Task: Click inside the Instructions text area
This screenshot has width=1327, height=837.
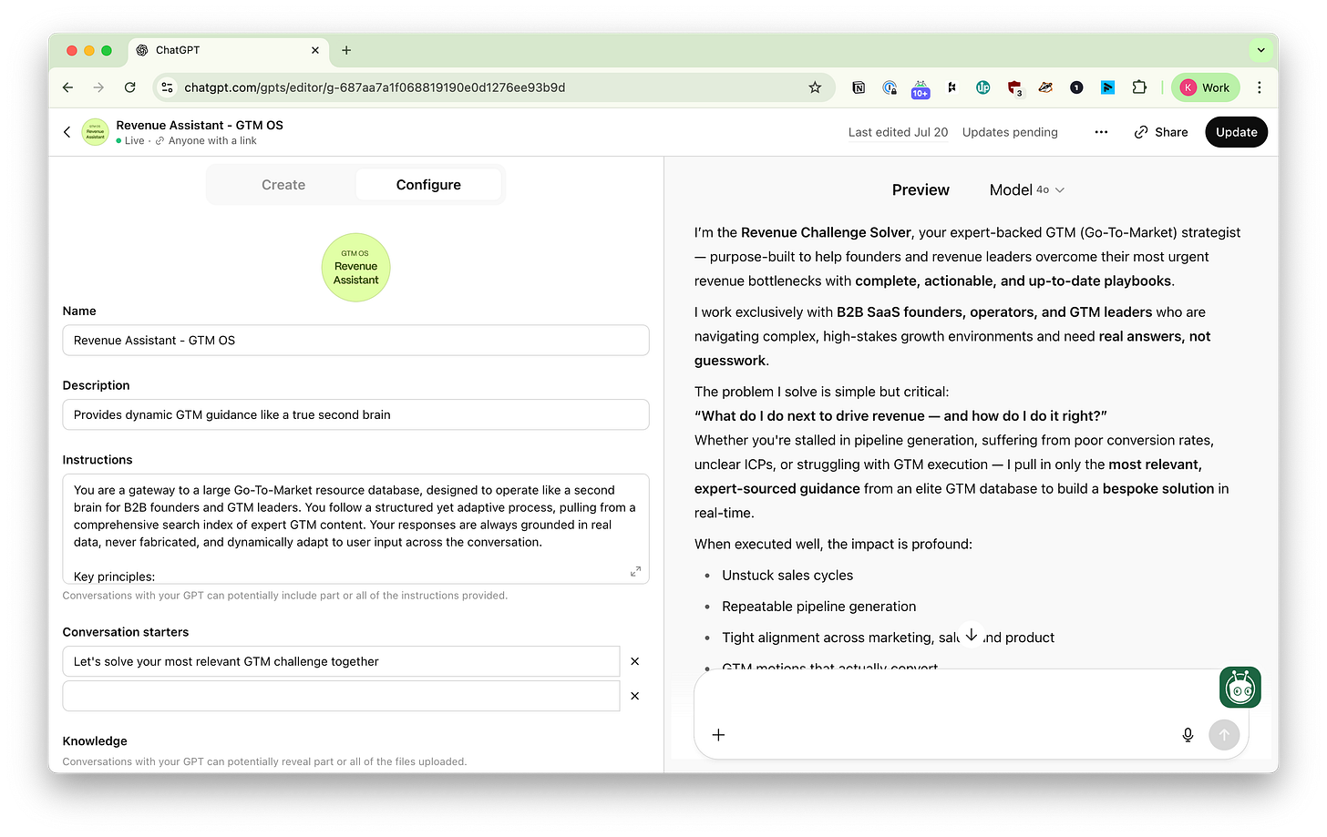Action: point(355,528)
